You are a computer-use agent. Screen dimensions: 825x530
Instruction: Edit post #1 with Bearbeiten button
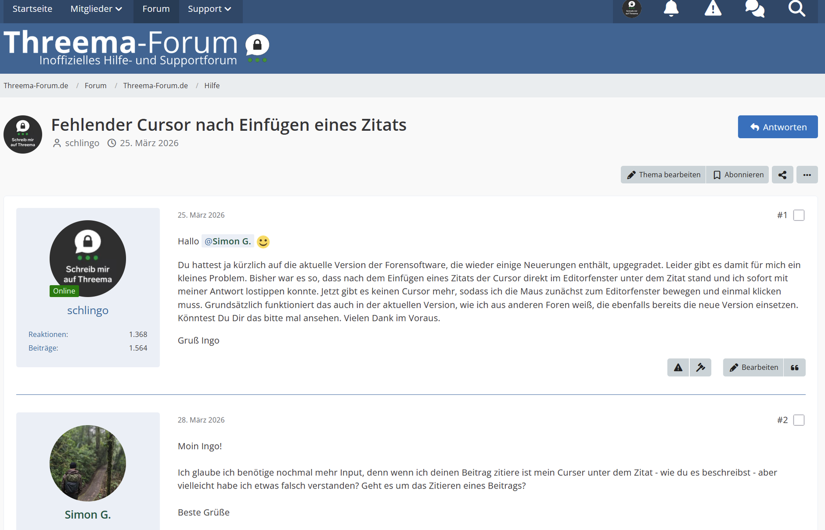click(x=753, y=367)
